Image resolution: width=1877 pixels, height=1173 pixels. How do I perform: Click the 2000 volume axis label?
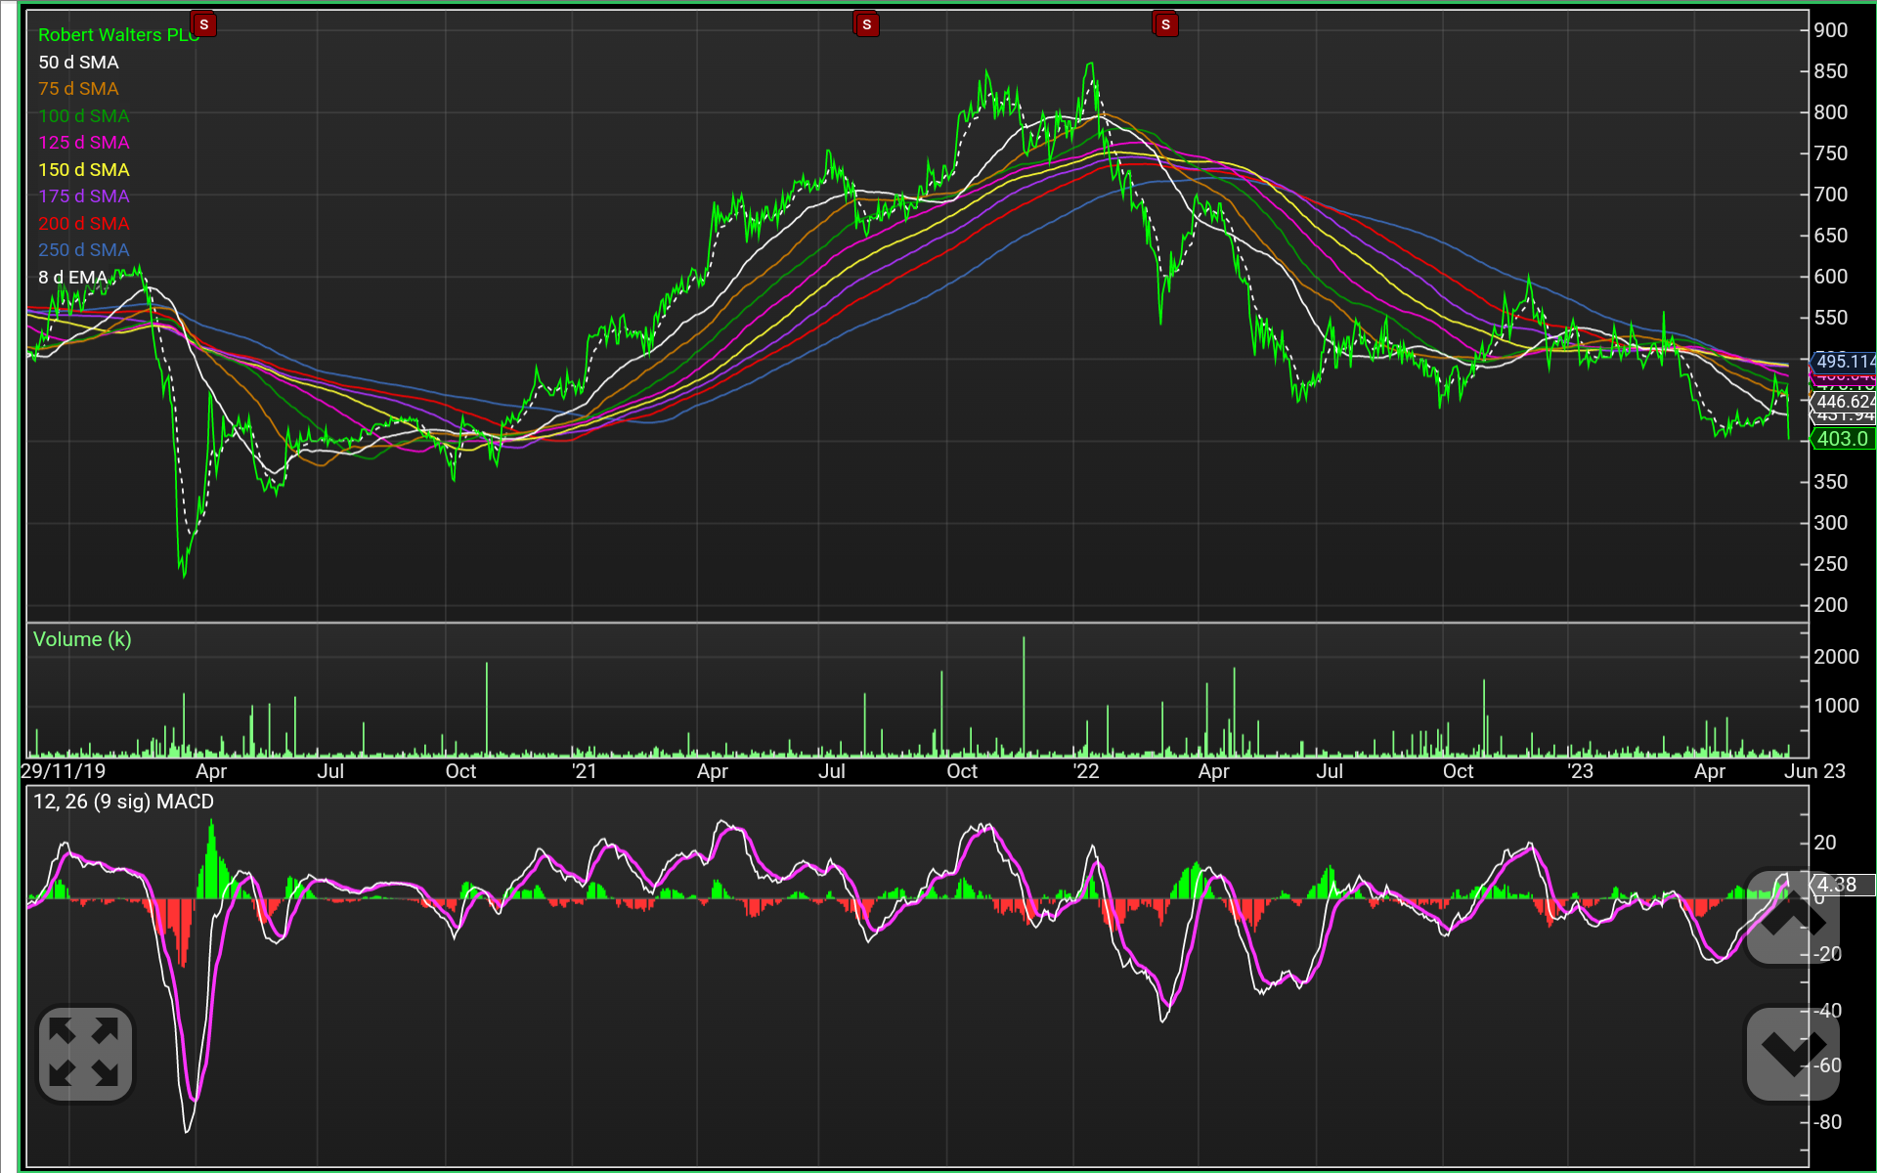[x=1836, y=657]
